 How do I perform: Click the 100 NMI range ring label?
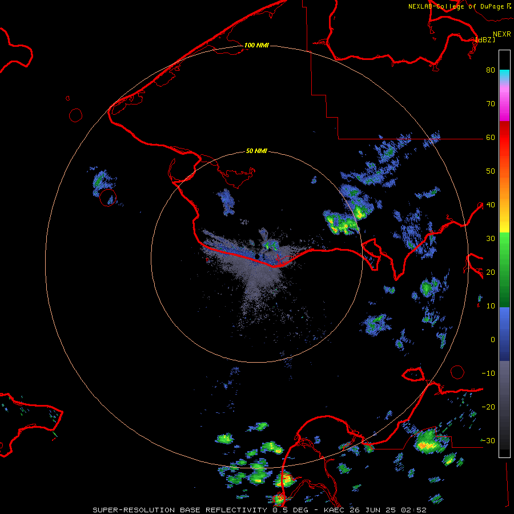(256, 45)
